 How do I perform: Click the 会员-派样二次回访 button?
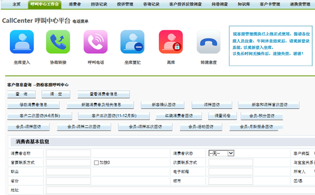point(84,127)
